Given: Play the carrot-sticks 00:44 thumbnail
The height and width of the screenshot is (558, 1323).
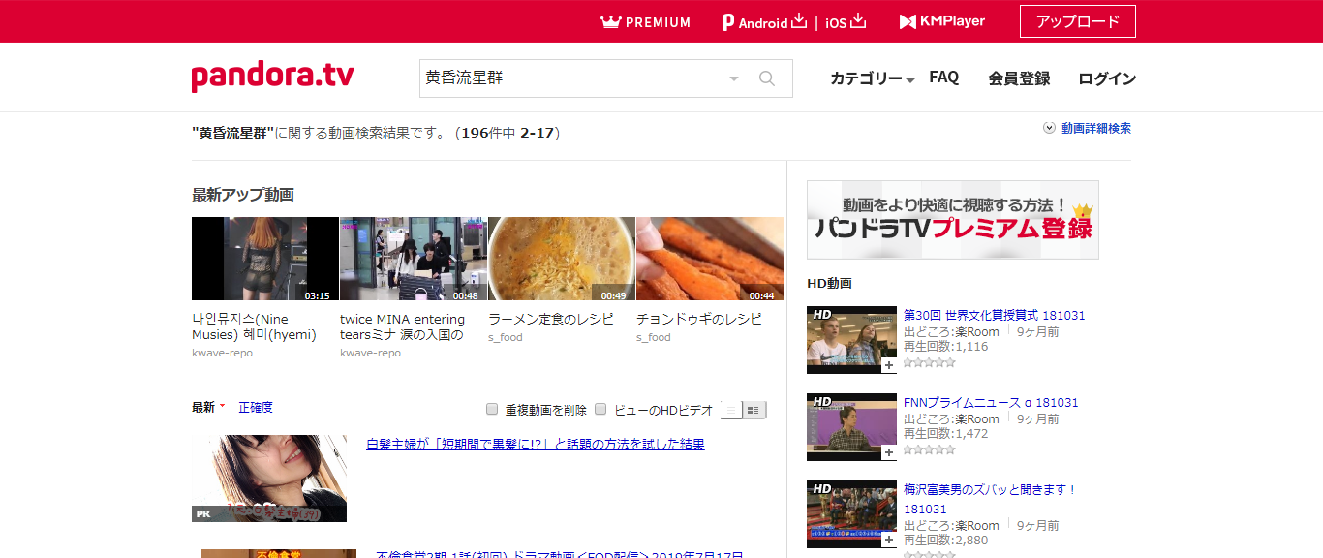Looking at the screenshot, I should point(710,259).
